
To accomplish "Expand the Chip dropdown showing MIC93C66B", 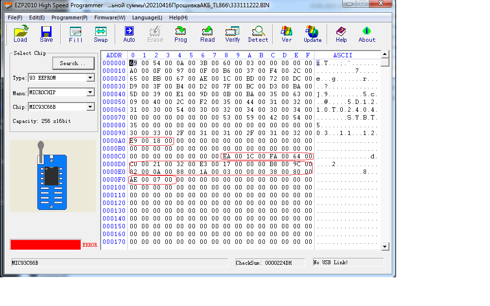I will click(x=90, y=107).
